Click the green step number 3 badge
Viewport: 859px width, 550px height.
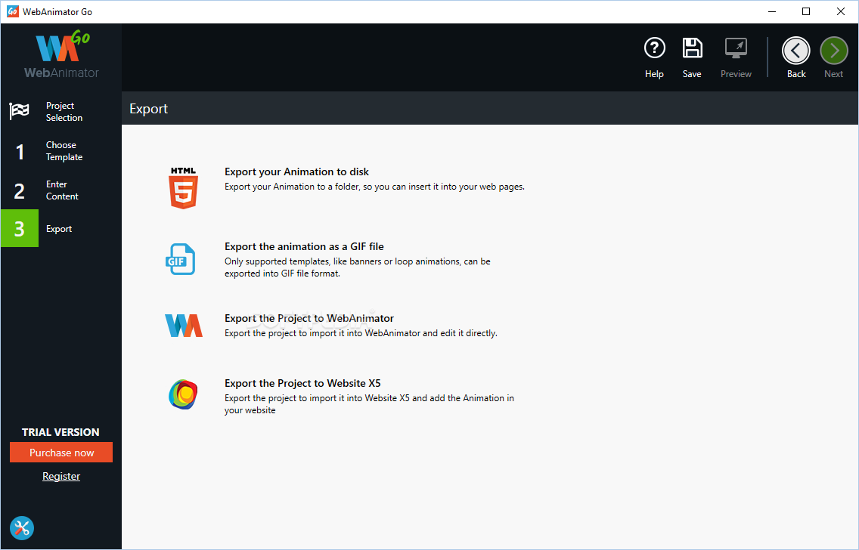(20, 228)
